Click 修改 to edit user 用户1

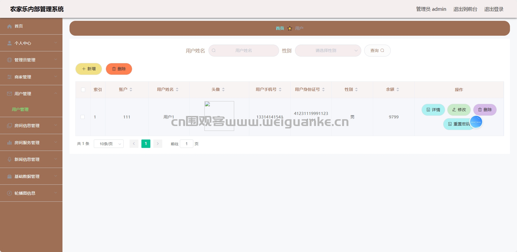point(459,110)
